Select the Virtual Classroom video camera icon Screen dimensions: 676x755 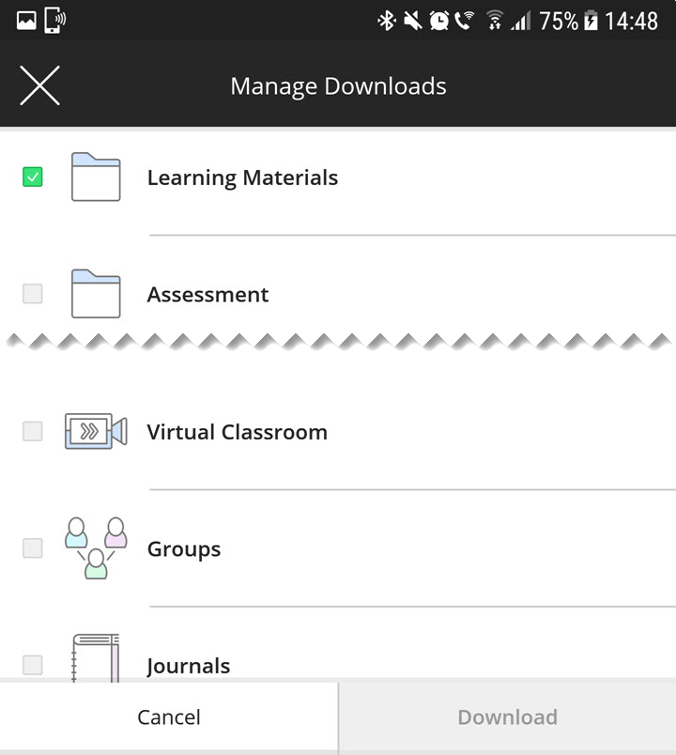96,431
